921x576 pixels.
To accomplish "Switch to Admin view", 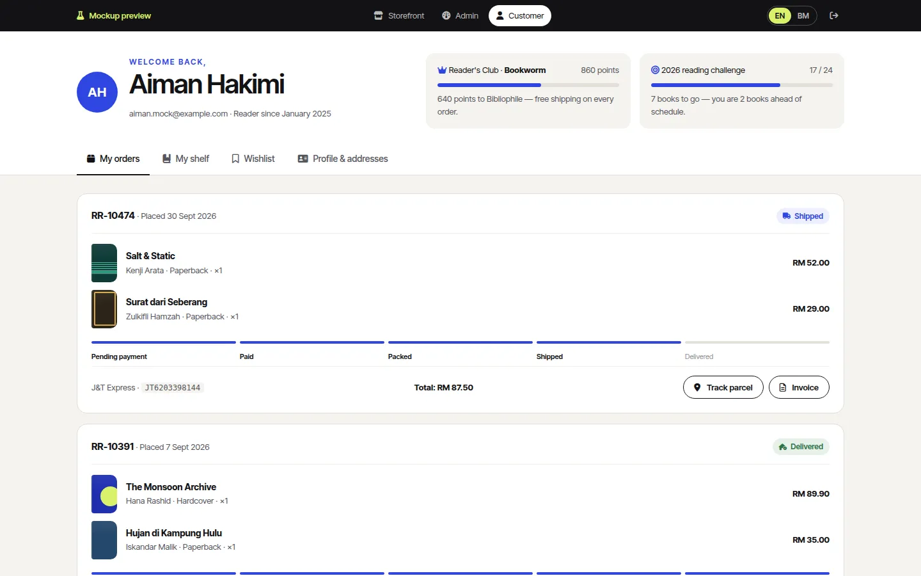I will (x=460, y=15).
